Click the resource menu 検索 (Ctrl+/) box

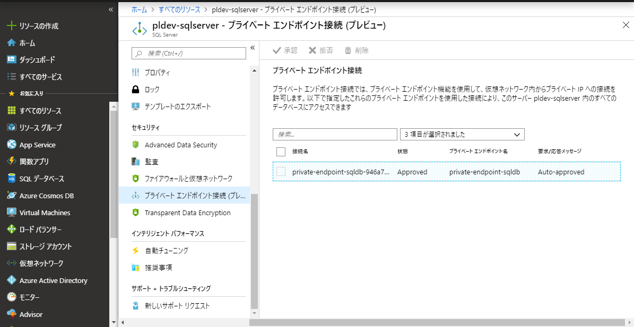click(x=189, y=54)
